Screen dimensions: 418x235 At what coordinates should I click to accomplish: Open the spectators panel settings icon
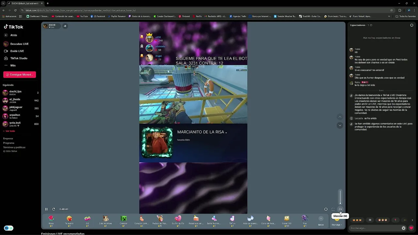coord(412,25)
